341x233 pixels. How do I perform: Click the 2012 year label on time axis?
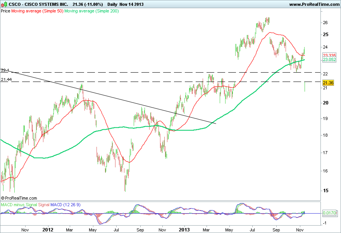48,230
